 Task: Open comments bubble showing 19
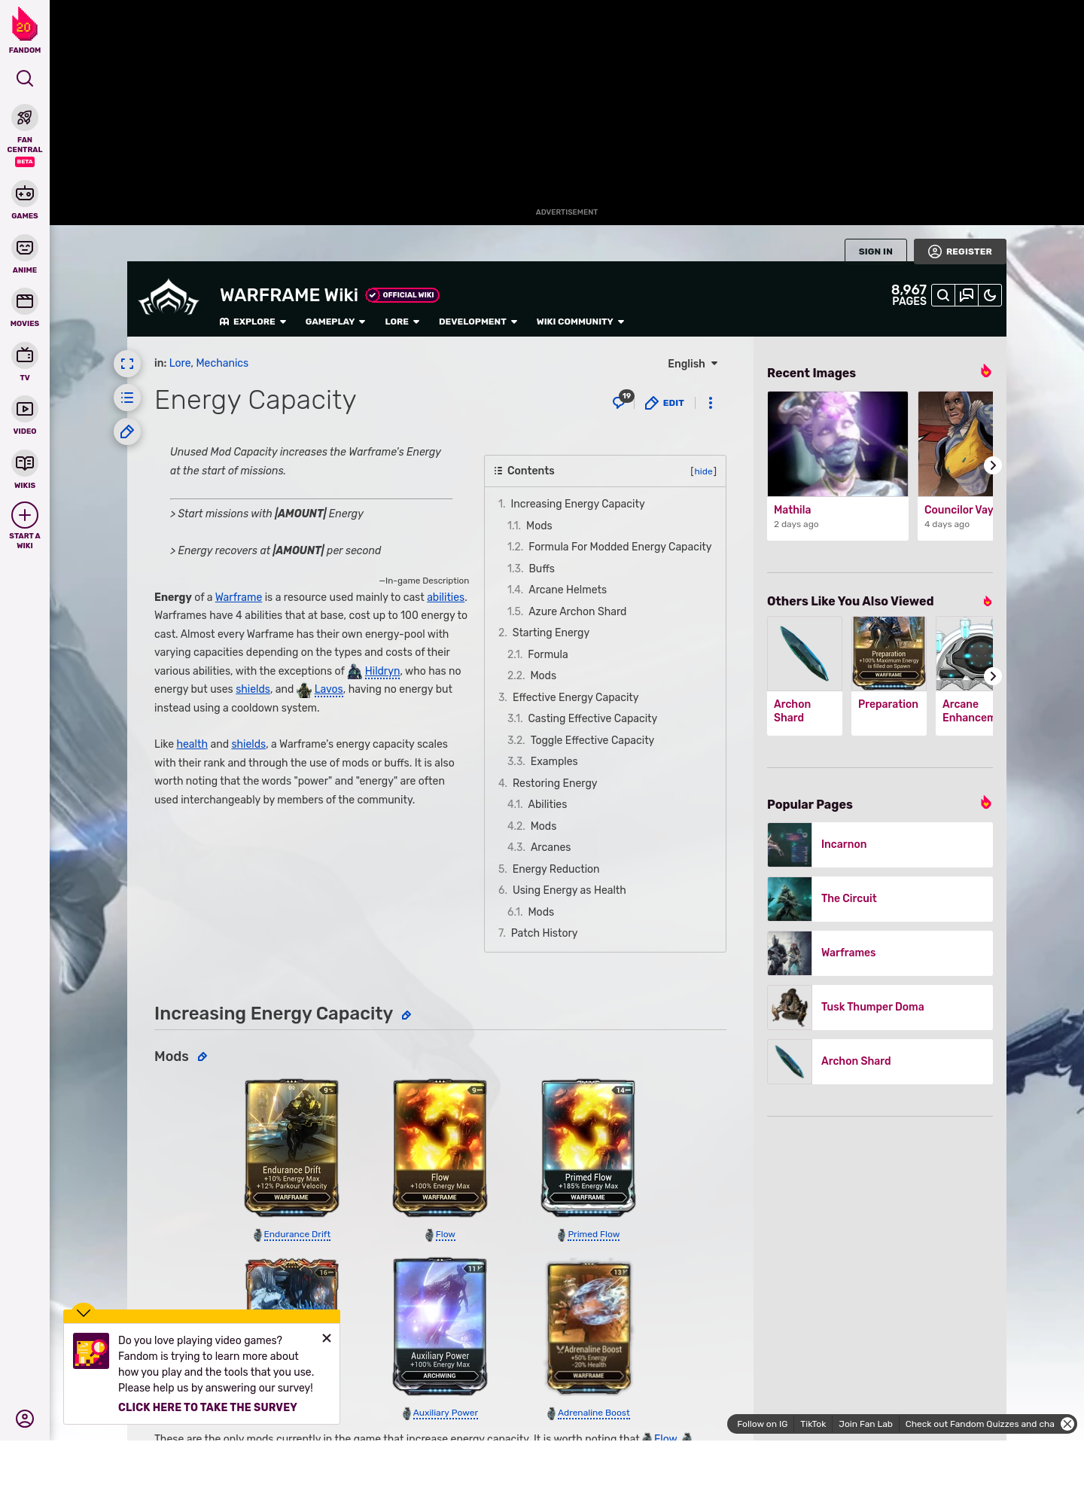point(622,401)
